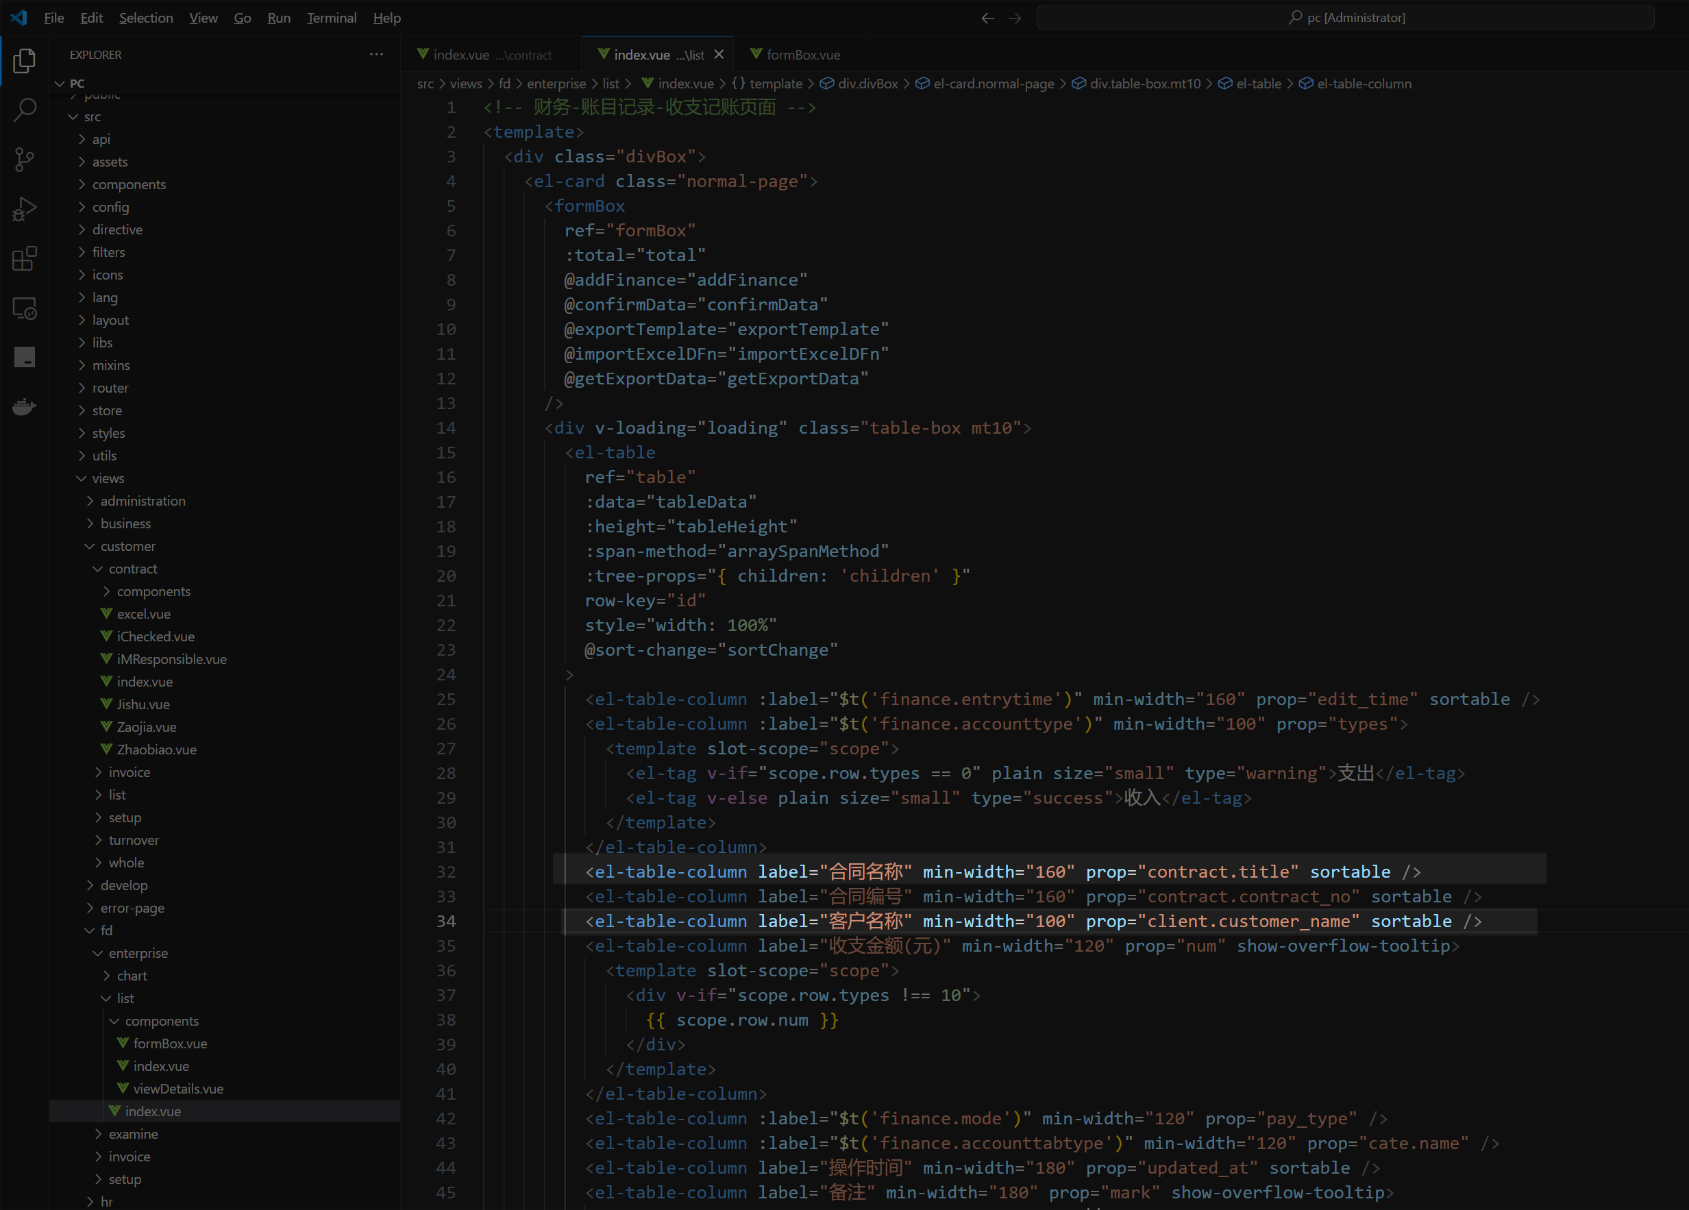
Task: Expand the components folder under src
Action: pyautogui.click(x=81, y=184)
